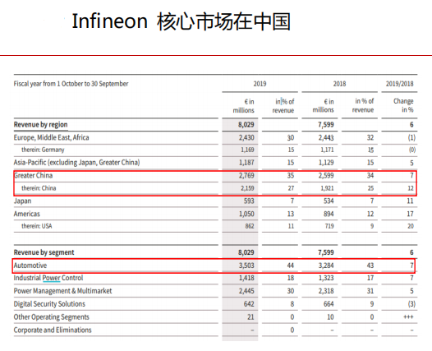
Task: Click China change percentage '12'
Action: (411, 188)
